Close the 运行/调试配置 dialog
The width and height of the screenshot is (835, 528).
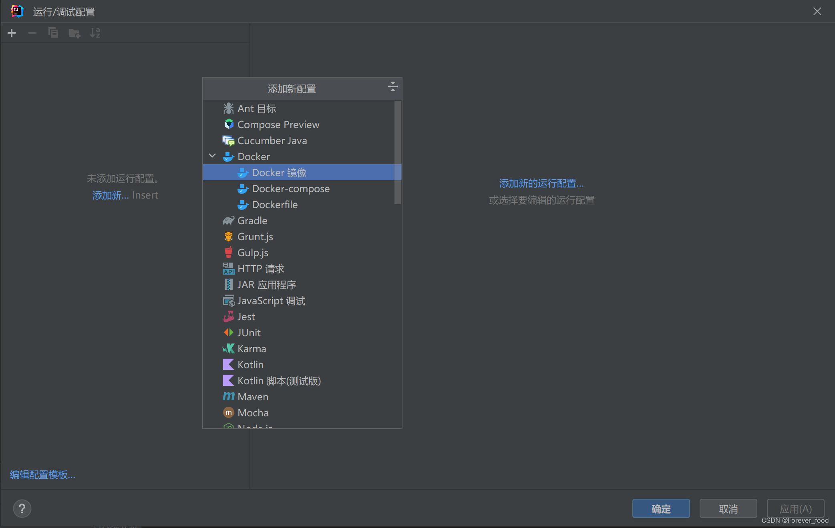point(817,11)
